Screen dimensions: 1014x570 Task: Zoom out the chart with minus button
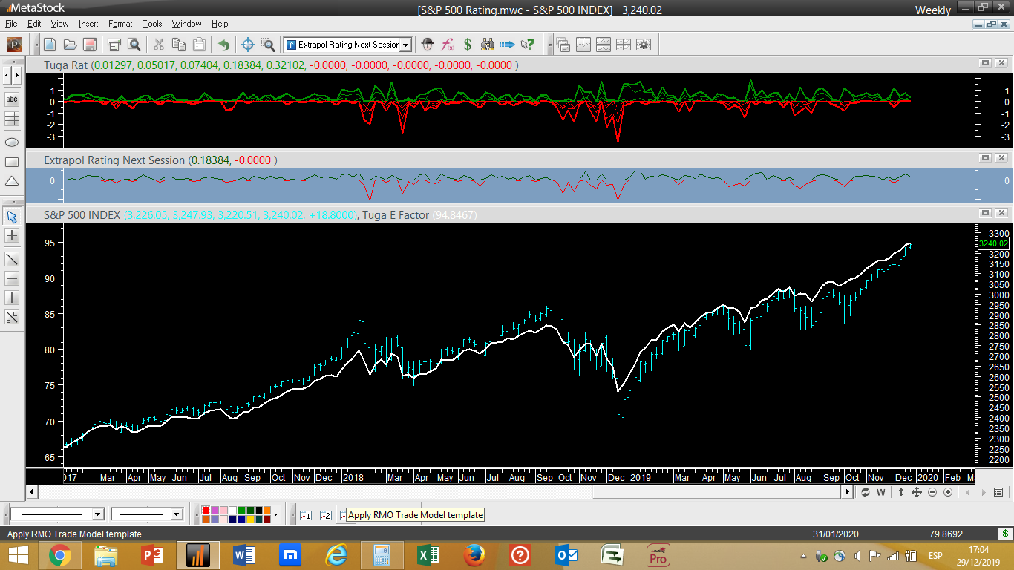point(932,492)
